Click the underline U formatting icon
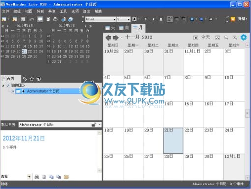Screen dimensions: 251x189 coord(161,19)
